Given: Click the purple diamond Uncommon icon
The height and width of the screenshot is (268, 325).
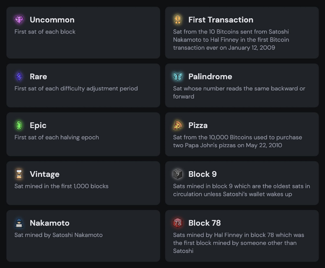Looking at the screenshot, I should (19, 20).
